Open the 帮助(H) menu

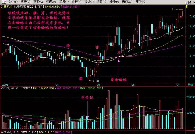click(x=140, y=2)
